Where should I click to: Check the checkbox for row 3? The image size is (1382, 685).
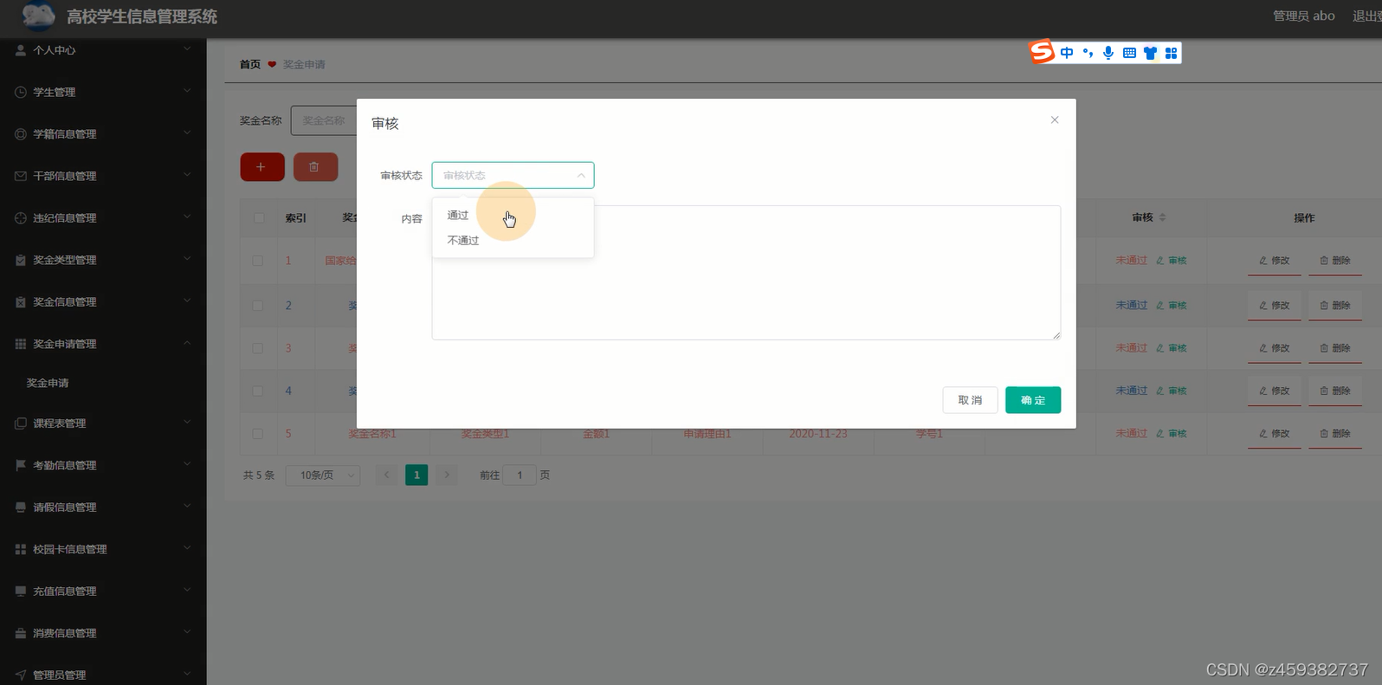(x=257, y=348)
